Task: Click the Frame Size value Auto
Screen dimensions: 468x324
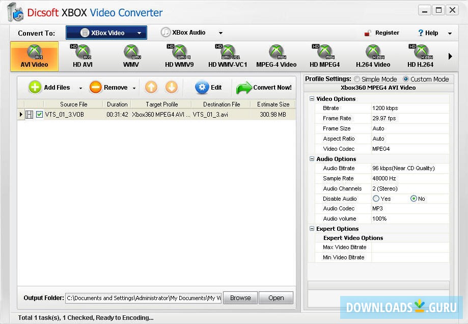Action: pos(378,128)
